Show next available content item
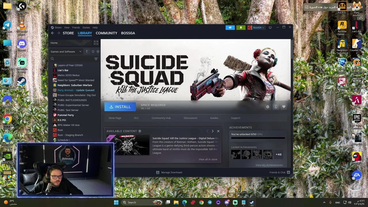 (x=212, y=131)
